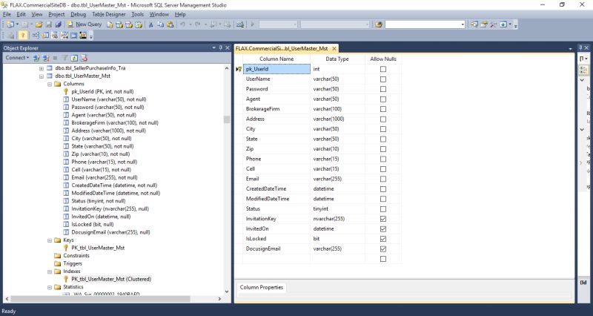Click the Paste icon in toolbar
This screenshot has width=593, height=316.
170,24
